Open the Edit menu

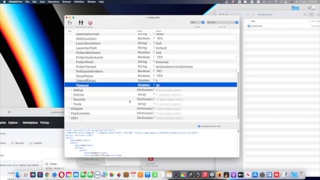tap(34, 2)
